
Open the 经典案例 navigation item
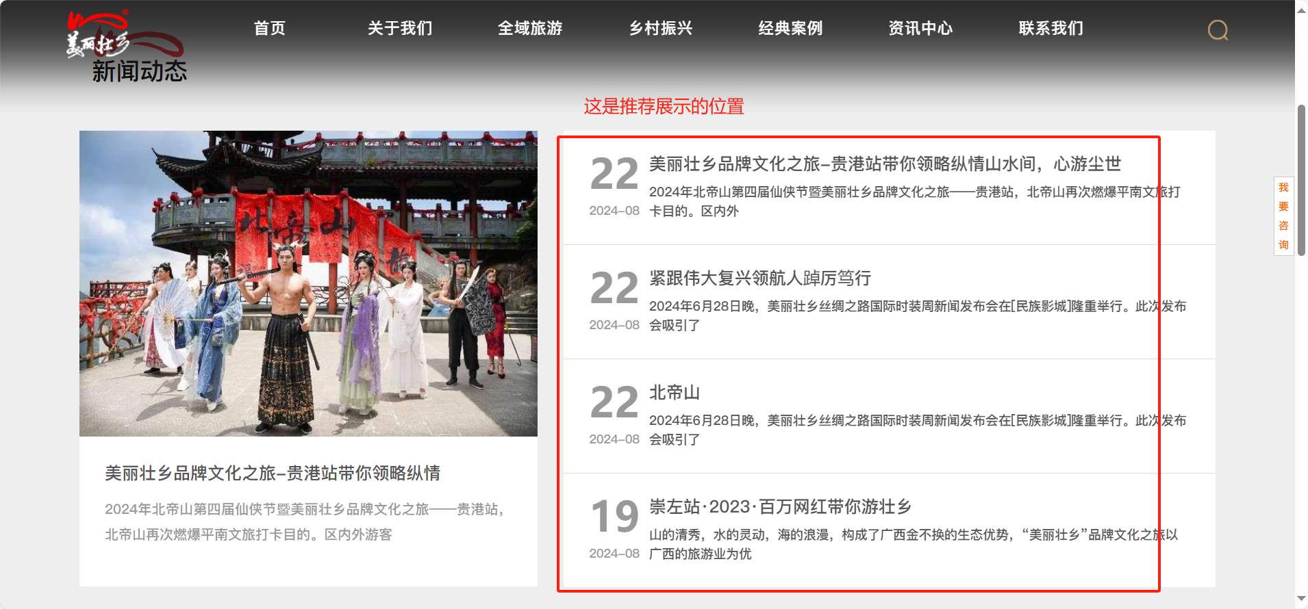(790, 28)
